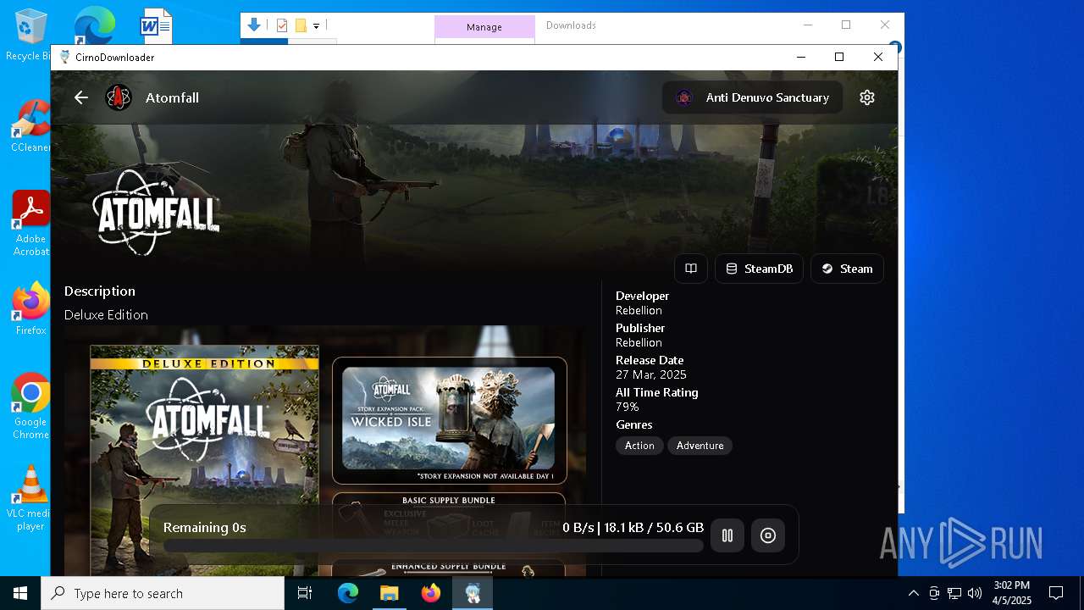Open the SteamDB page button
Image resolution: width=1084 pixels, height=610 pixels.
click(760, 269)
